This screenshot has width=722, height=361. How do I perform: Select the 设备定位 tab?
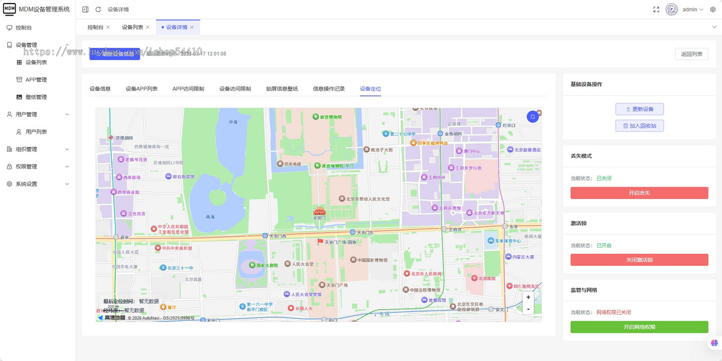coord(371,88)
